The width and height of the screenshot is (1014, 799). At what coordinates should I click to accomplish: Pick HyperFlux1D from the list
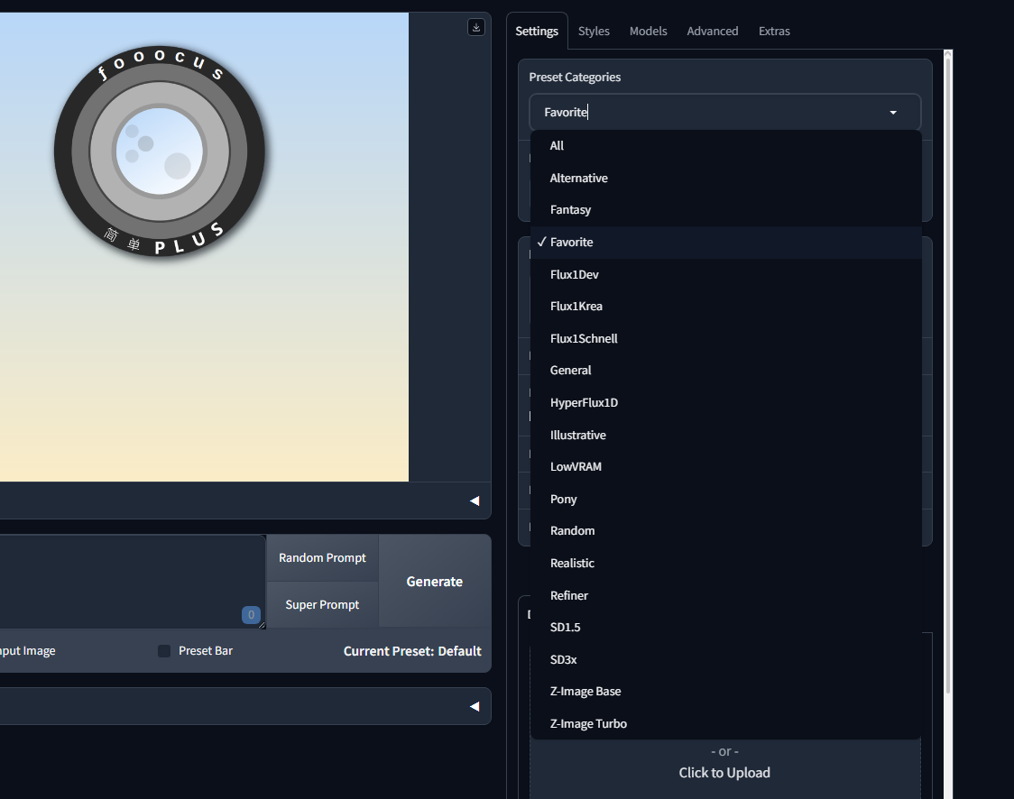tap(725, 403)
